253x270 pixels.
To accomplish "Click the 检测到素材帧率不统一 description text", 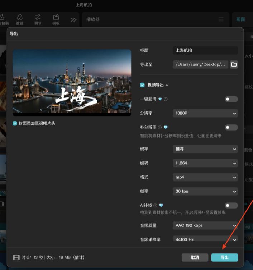I will (183, 212).
